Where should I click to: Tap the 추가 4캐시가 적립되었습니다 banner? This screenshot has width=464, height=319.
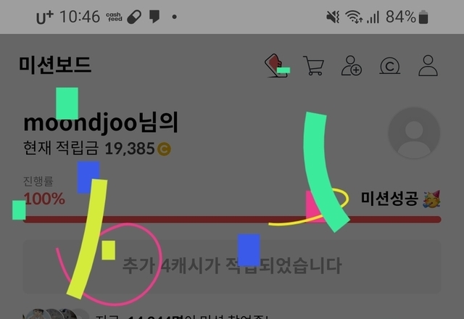tap(232, 267)
